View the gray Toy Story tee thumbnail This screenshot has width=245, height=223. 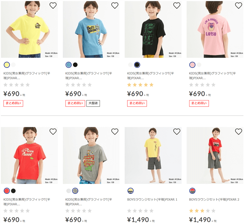(x=91, y=156)
